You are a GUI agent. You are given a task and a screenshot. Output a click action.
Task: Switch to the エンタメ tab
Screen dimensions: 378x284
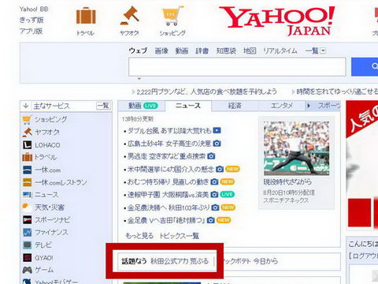282,106
